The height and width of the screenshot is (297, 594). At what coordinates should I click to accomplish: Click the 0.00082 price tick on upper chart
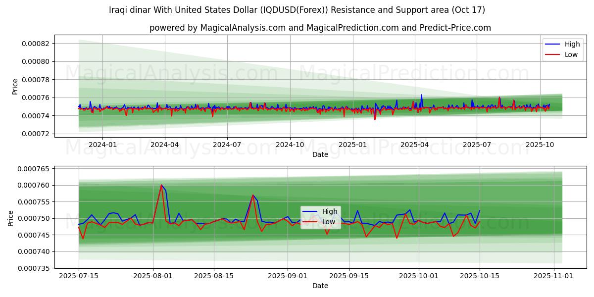pos(35,44)
